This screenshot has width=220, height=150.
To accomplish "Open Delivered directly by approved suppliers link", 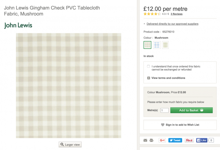I will [173, 24].
